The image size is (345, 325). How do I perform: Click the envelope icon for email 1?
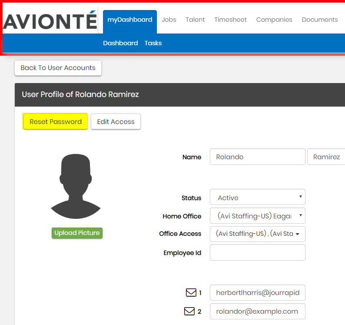point(191,293)
